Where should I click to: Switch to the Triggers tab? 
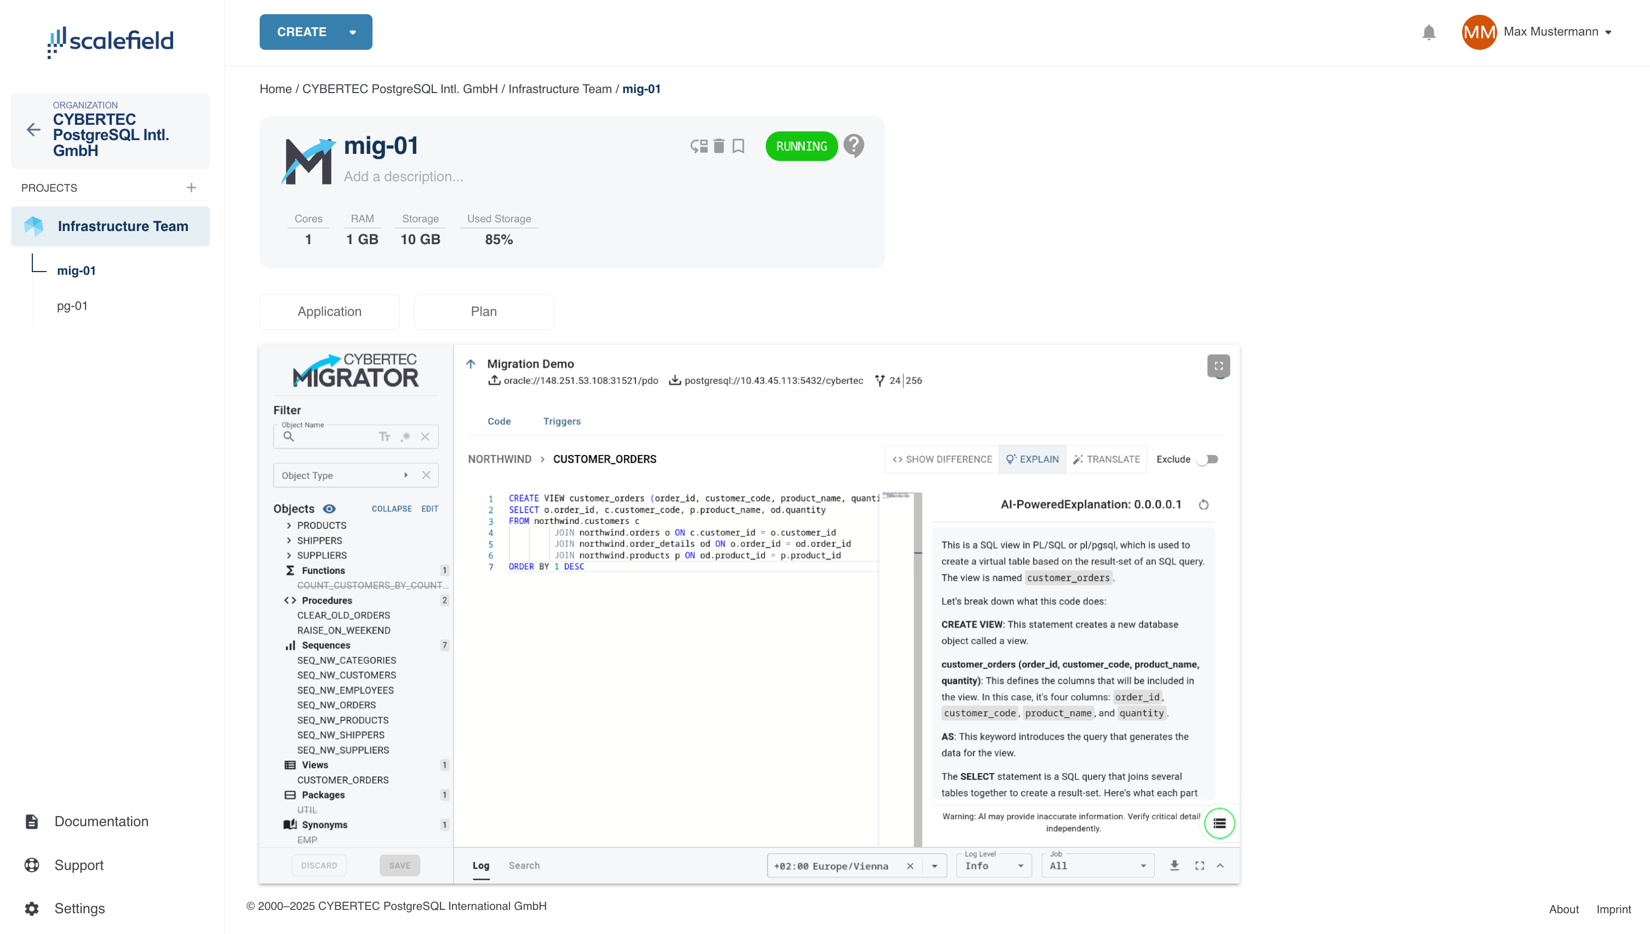(562, 422)
